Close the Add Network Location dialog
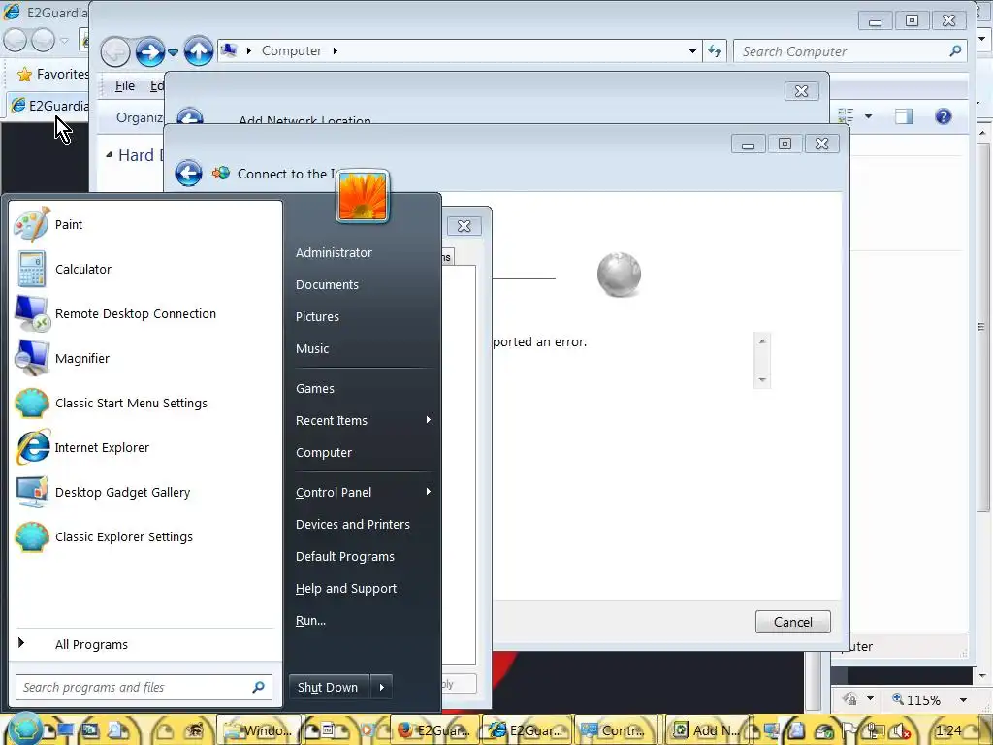 801,91
